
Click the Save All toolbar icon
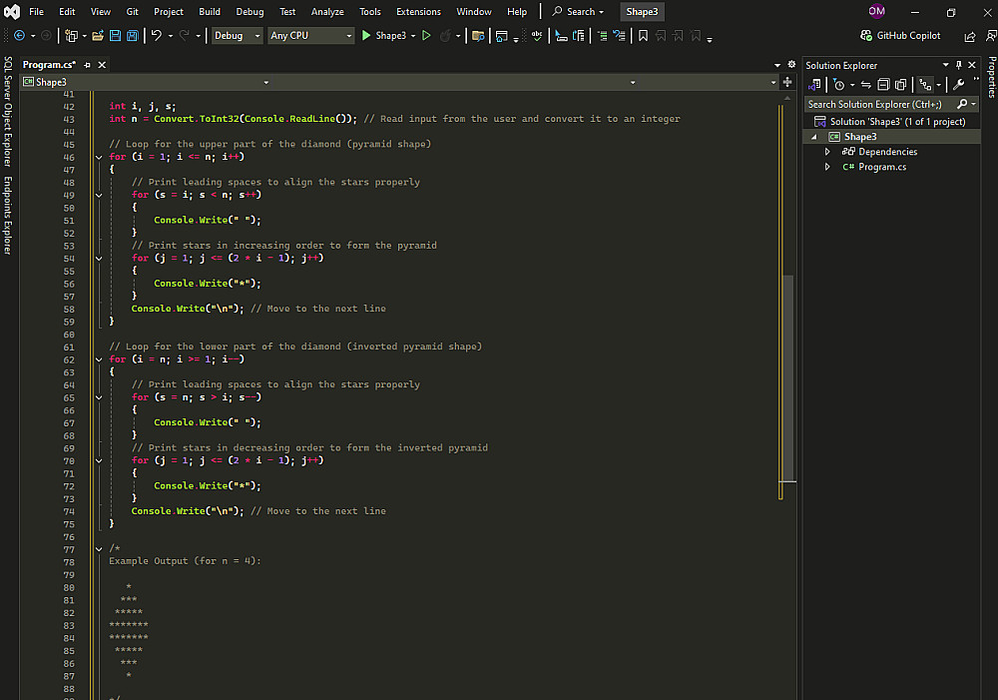pos(132,36)
